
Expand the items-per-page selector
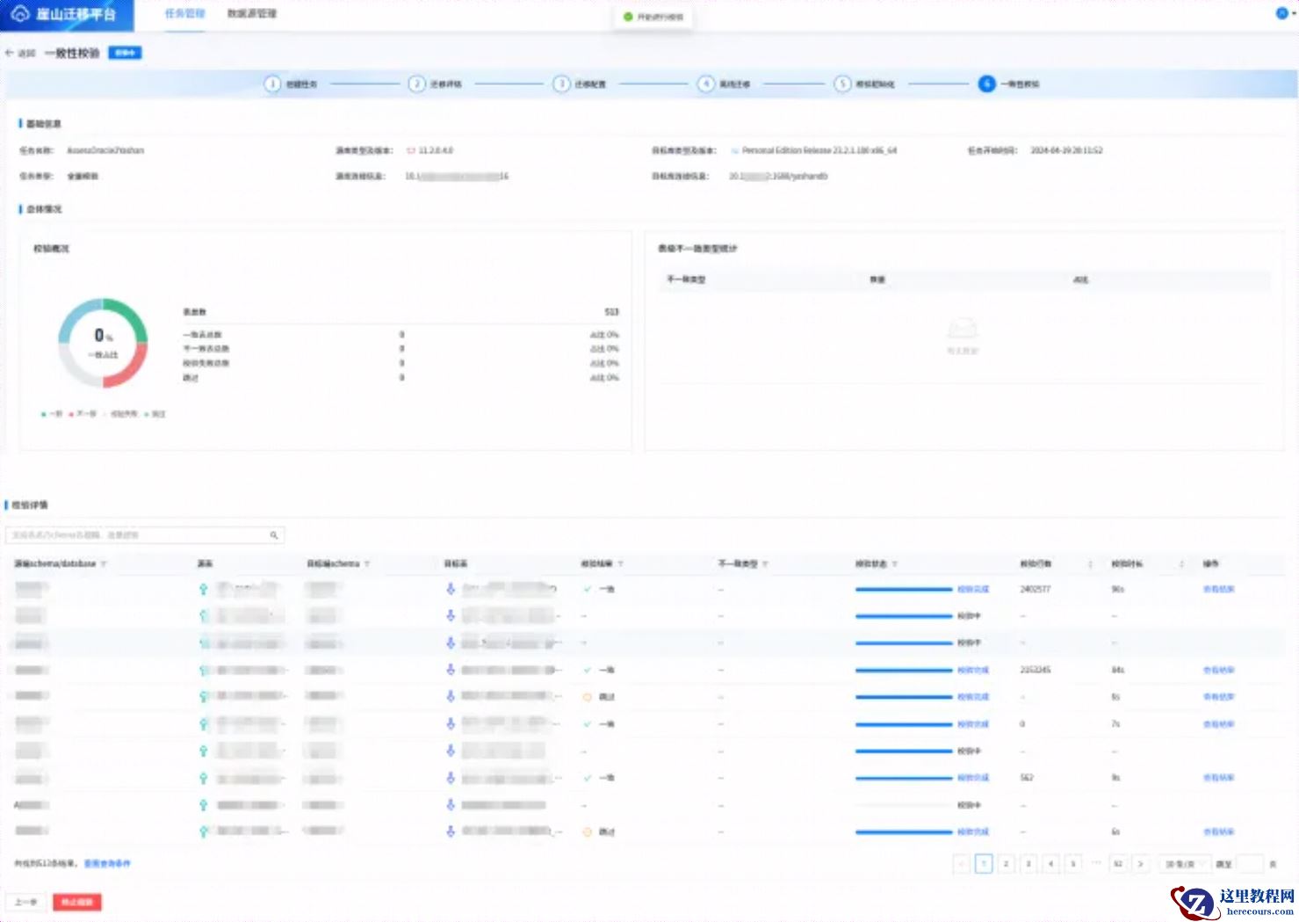[x=1183, y=864]
